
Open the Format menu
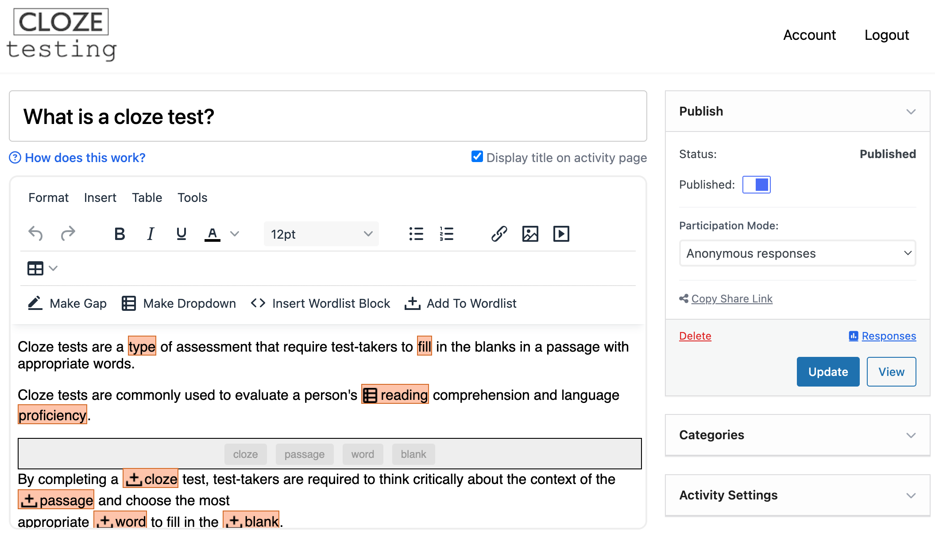[48, 197]
